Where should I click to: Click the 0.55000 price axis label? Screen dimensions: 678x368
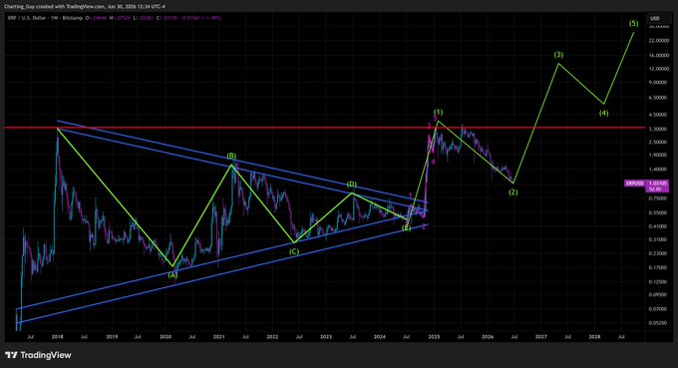click(x=658, y=212)
